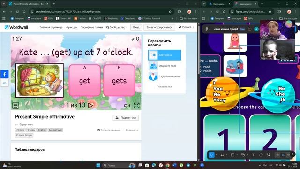Select the Text tool in Figma toolbar
This screenshot has height=169, width=300.
(253, 155)
